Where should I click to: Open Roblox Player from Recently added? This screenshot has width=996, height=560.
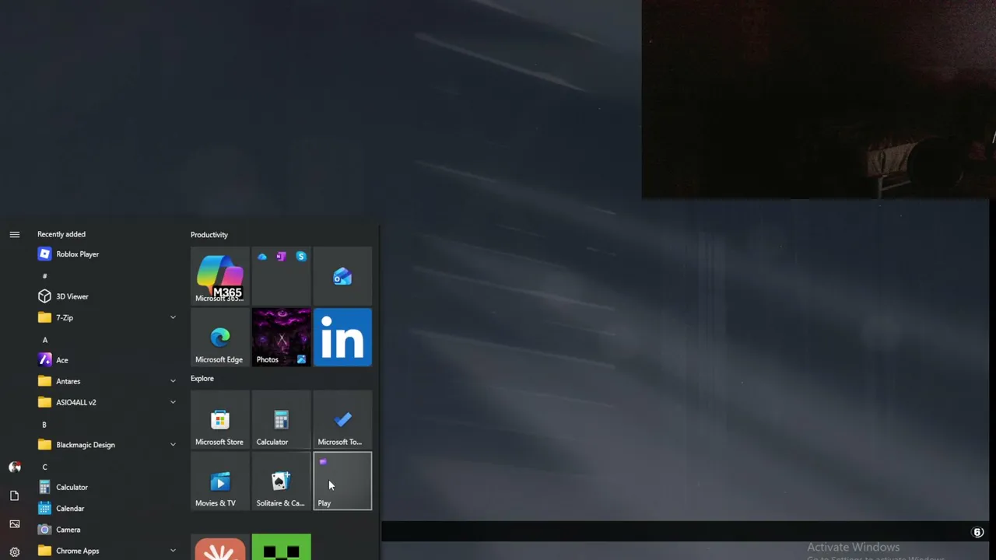tap(107, 254)
